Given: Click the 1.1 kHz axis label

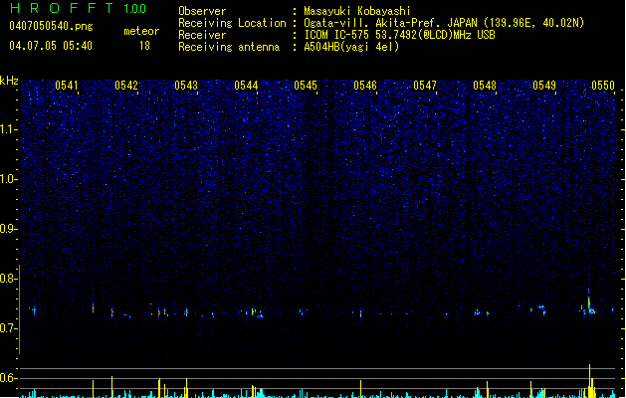Looking at the screenshot, I should 9,129.
